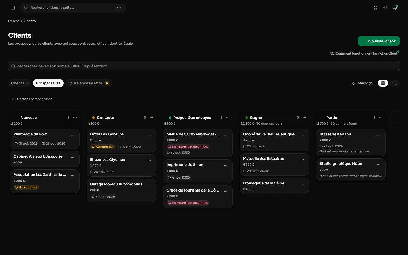This screenshot has width=408, height=255.
Task: Open Nouveau column options menu
Action: [x=75, y=117]
